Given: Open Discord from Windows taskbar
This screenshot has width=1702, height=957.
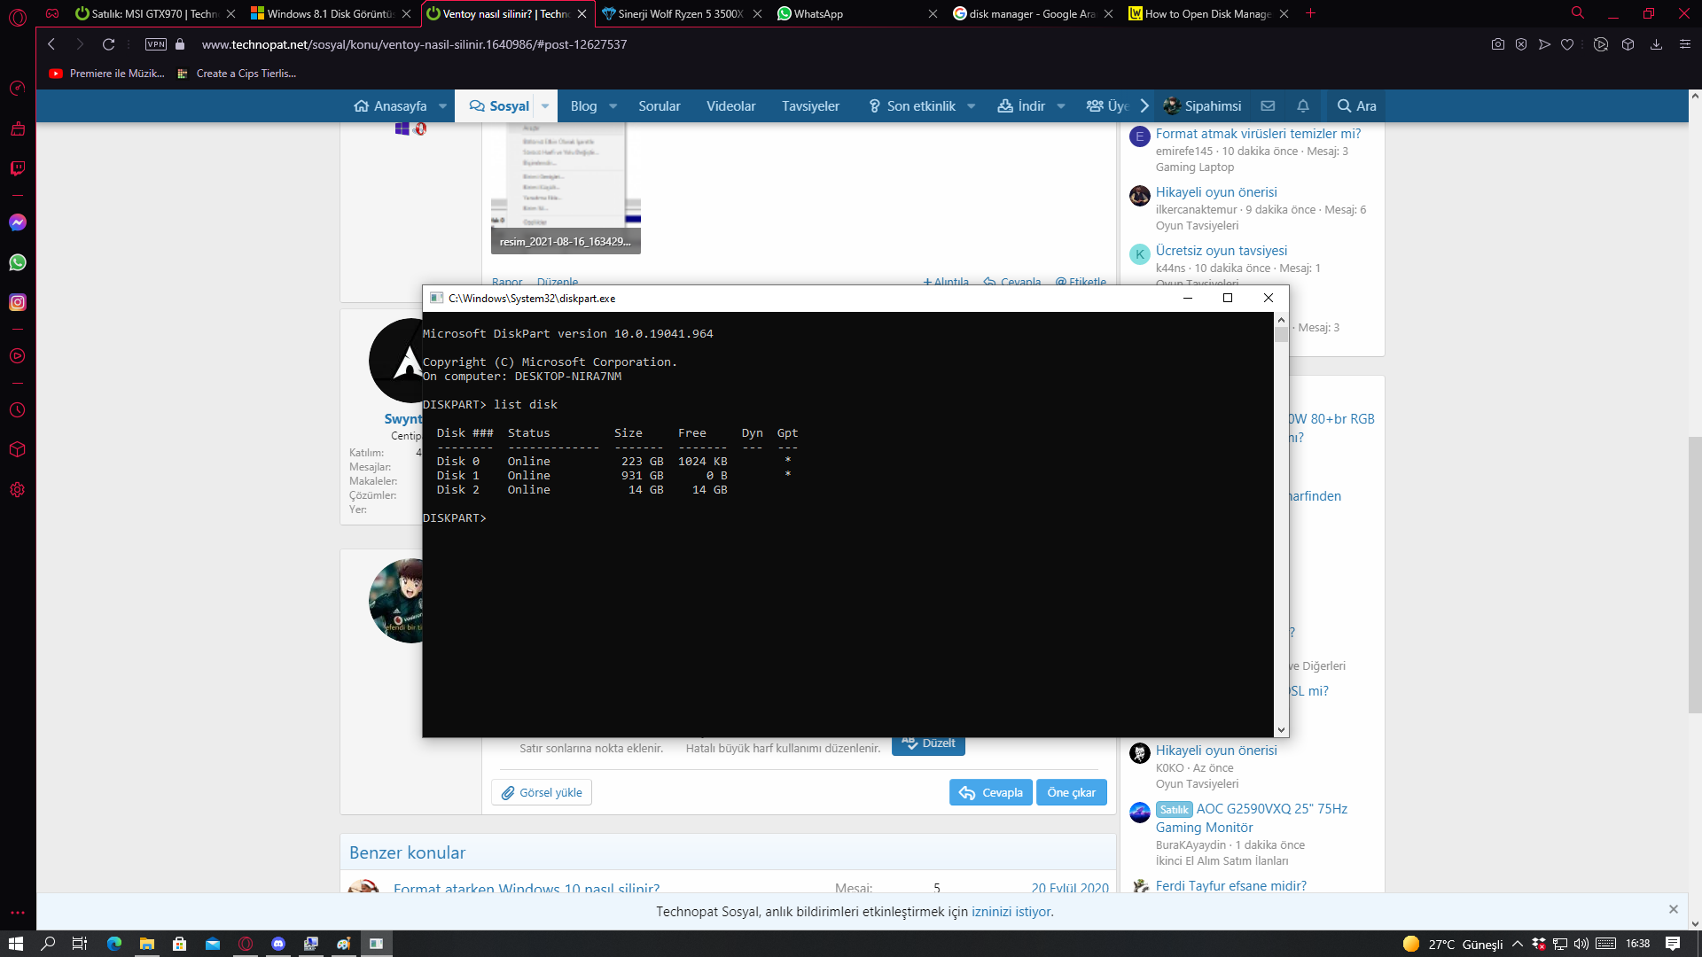Looking at the screenshot, I should point(278,944).
